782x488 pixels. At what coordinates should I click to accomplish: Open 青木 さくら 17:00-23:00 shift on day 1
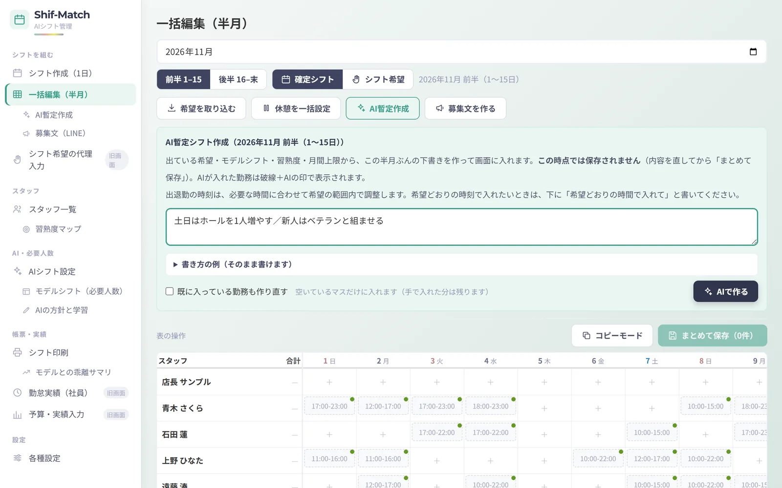pos(329,406)
